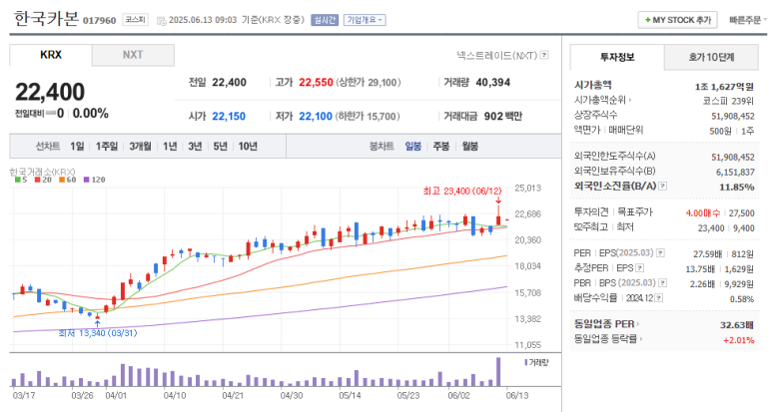Screen dimensions: 772x412
Task: Show the 3년 line chart
Action: click(195, 146)
